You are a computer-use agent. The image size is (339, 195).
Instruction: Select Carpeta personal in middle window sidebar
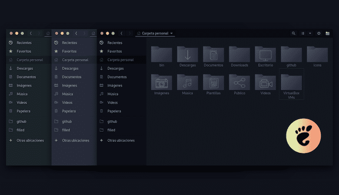tap(74, 60)
